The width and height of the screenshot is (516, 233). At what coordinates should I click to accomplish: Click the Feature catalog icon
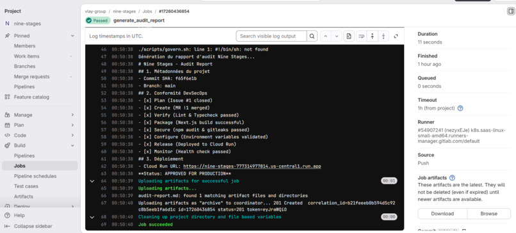7,97
